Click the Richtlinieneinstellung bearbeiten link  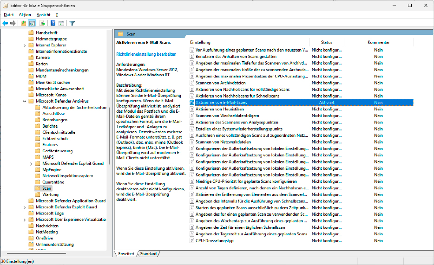pyautogui.click(x=146, y=54)
